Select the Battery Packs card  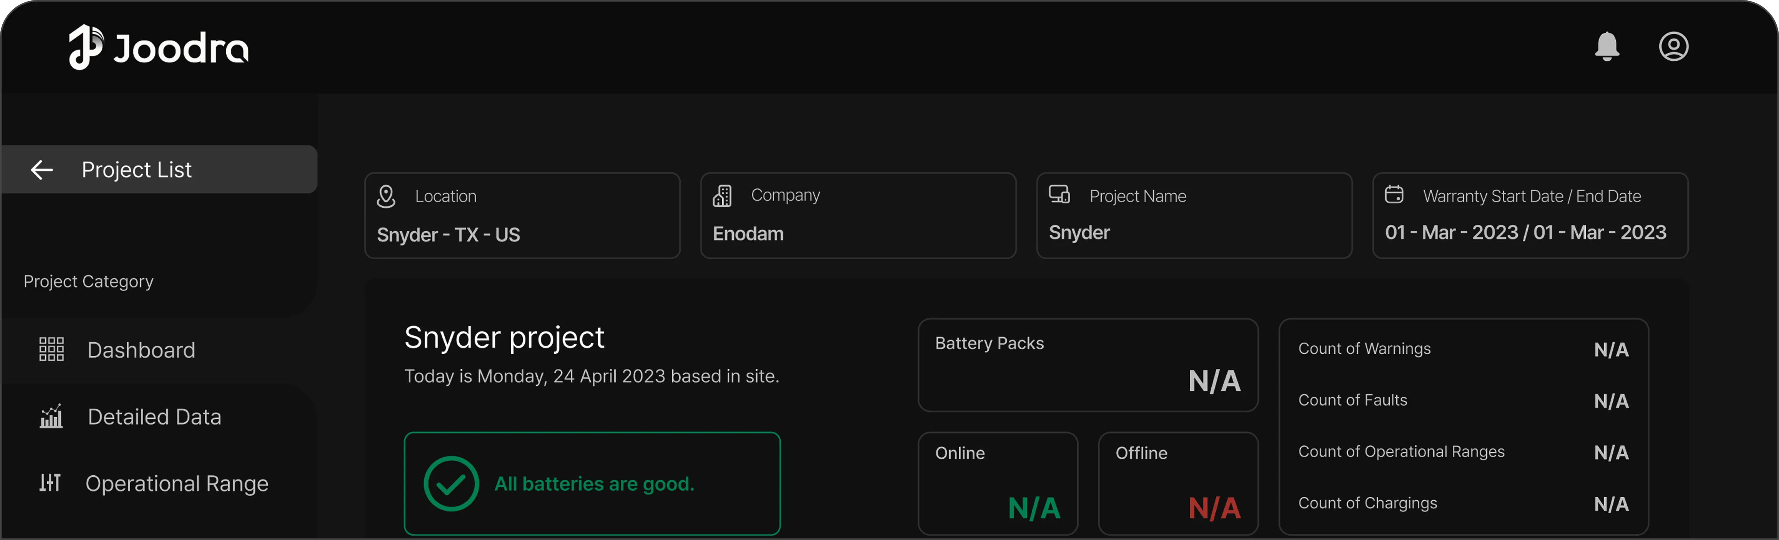pyautogui.click(x=1088, y=365)
